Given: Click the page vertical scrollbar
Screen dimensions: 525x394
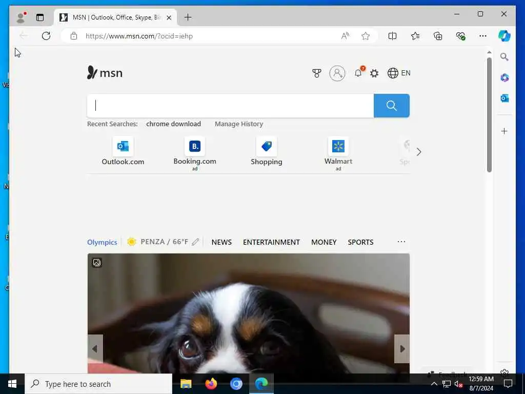Looking at the screenshot, I should point(489,115).
